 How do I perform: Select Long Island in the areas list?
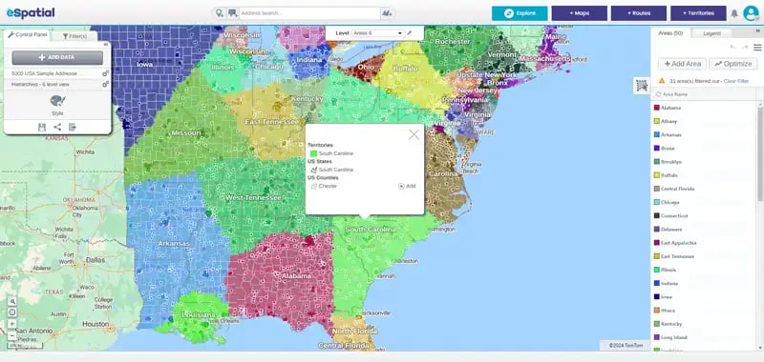[x=673, y=337]
